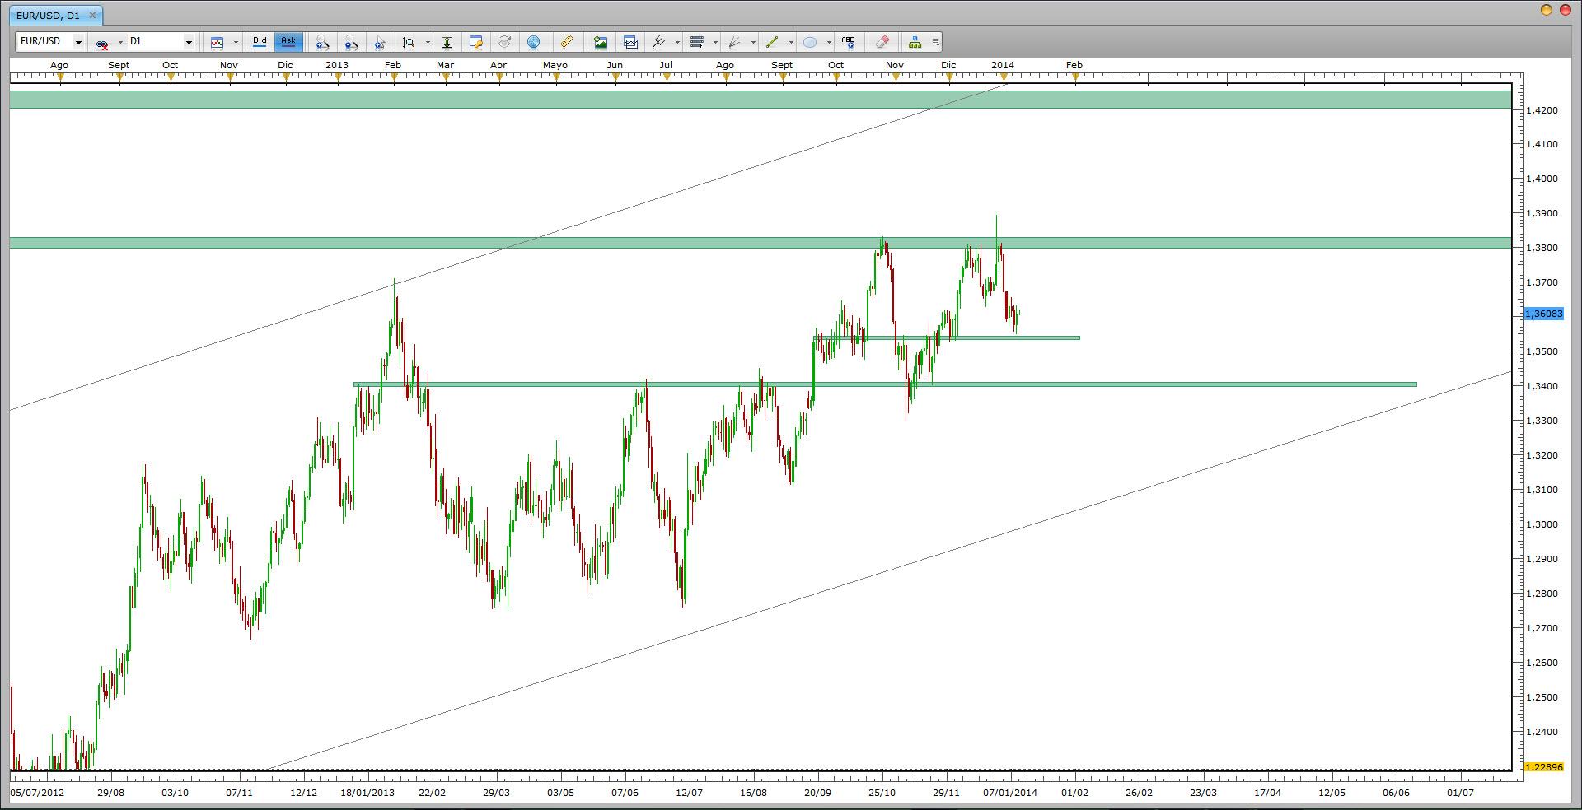Select the yellow ruler measure tool
The image size is (1582, 810).
[567, 42]
